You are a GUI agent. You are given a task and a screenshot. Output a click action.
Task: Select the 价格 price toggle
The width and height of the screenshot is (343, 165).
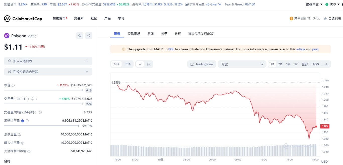(x=117, y=64)
